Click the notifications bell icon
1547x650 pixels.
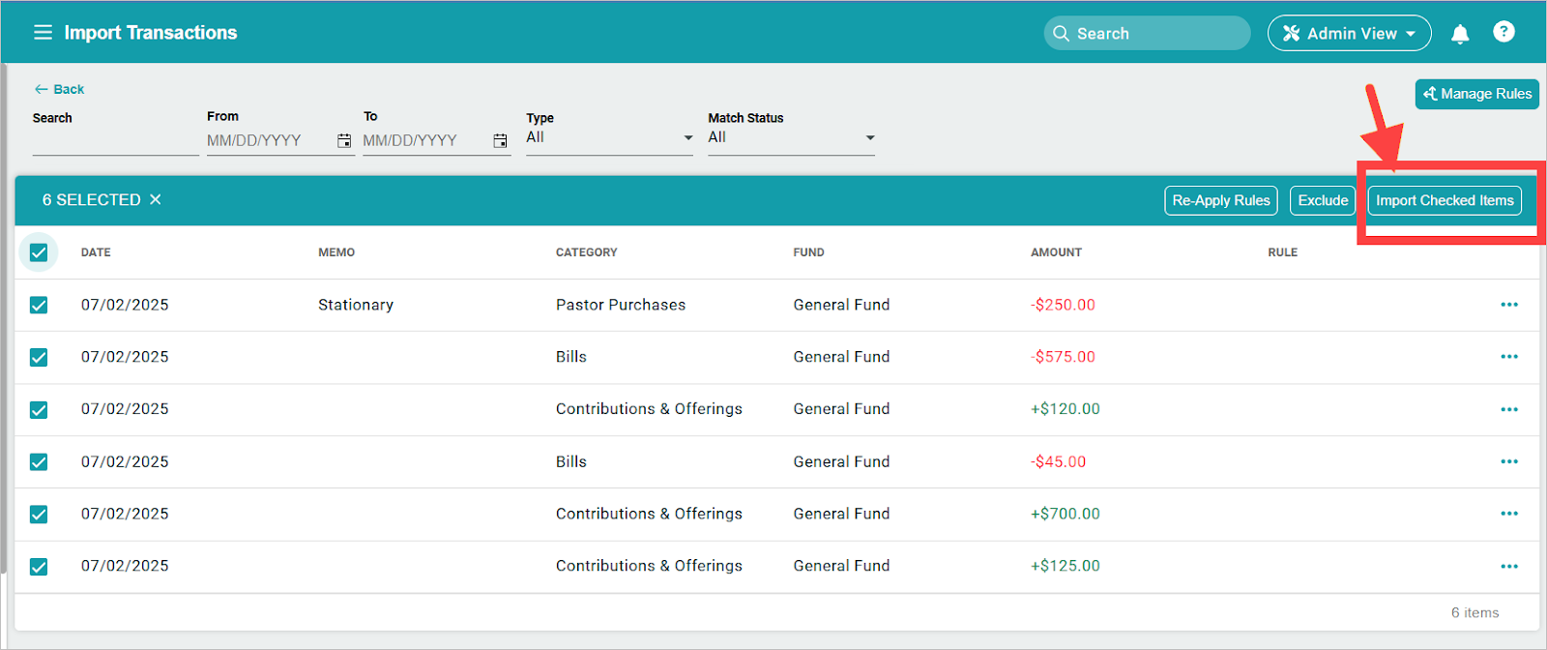coord(1460,34)
